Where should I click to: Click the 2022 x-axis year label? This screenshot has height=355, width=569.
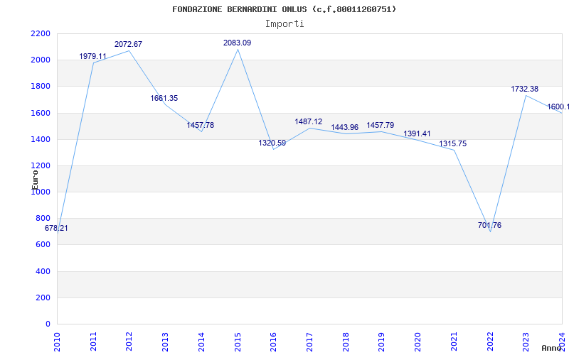[x=490, y=342]
